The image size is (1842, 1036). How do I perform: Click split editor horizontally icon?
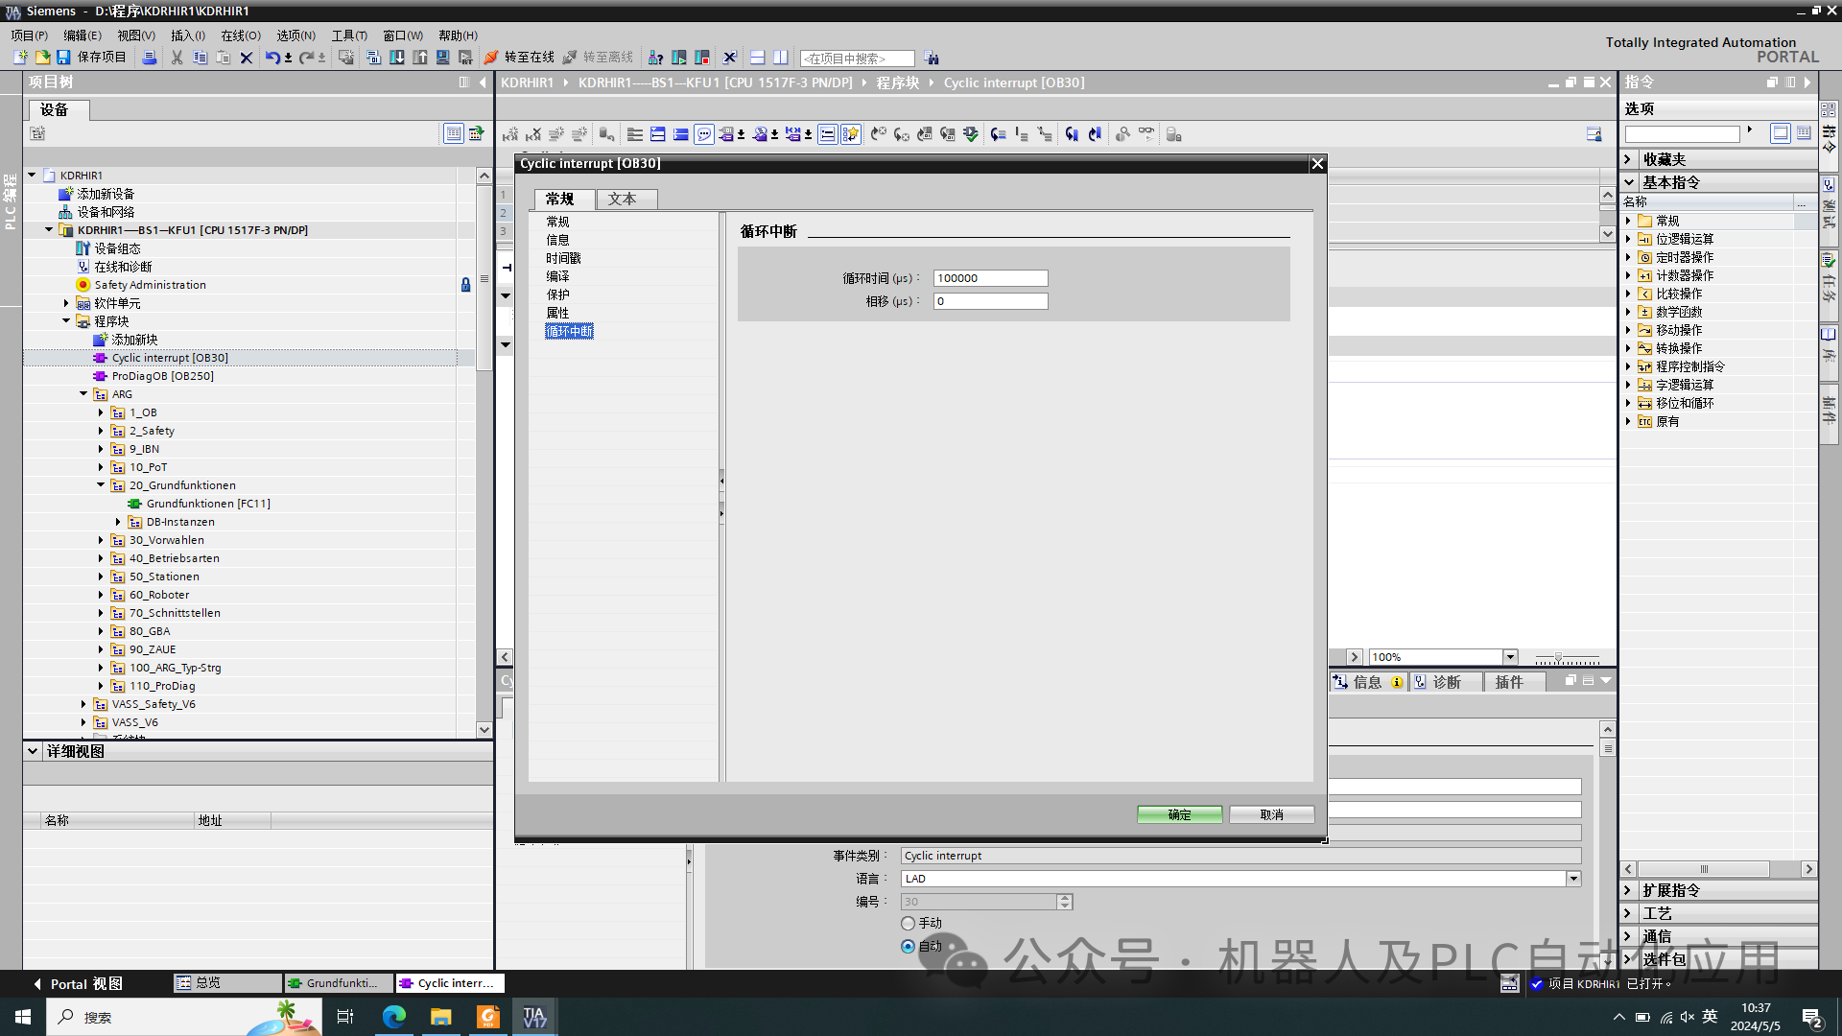pyautogui.click(x=758, y=58)
